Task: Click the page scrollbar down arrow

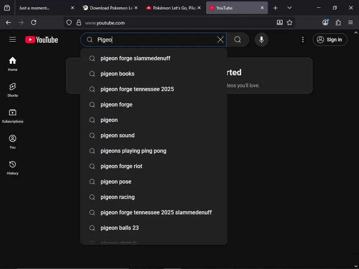Action: [x=356, y=266]
